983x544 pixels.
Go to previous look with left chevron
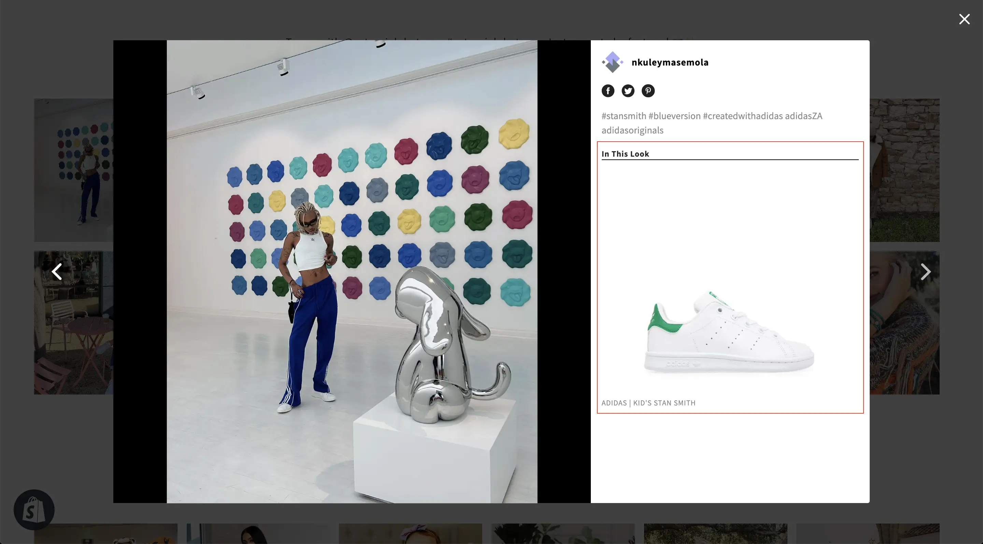pos(57,272)
